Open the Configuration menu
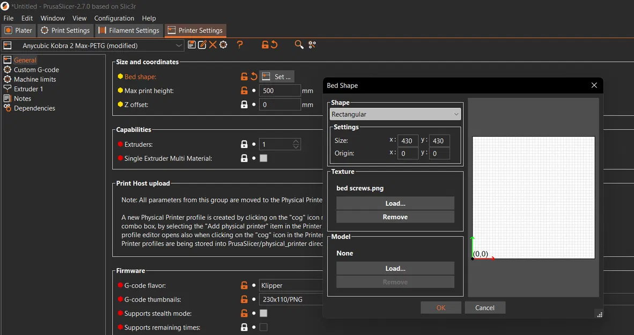The width and height of the screenshot is (634, 335). 114,18
